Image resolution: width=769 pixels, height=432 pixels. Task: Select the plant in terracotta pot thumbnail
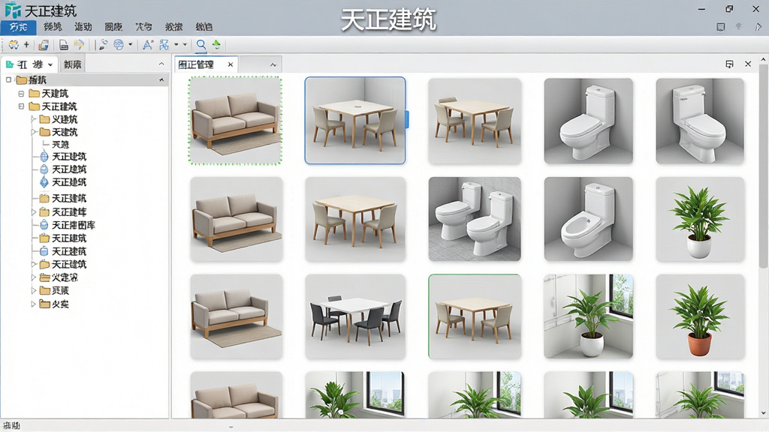700,317
